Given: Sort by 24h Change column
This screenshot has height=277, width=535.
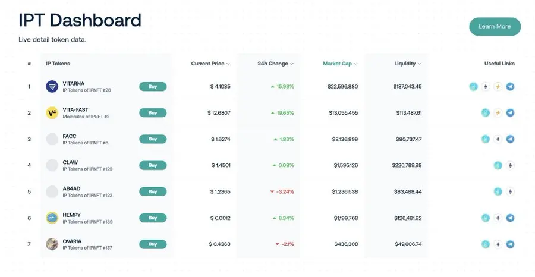Looking at the screenshot, I should tap(275, 64).
